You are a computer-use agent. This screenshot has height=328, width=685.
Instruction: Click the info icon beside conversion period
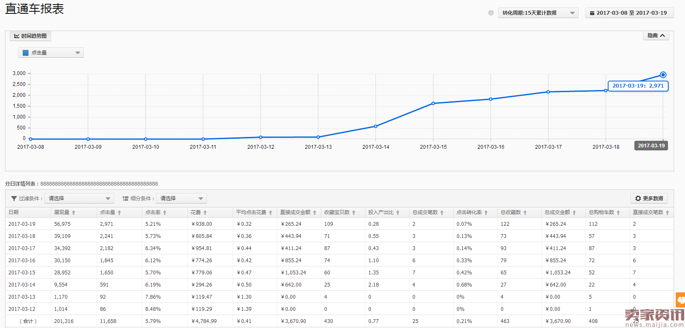[x=491, y=13]
